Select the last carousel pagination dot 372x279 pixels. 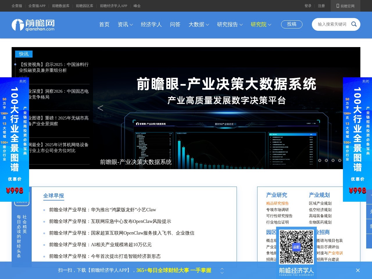pos(339,160)
